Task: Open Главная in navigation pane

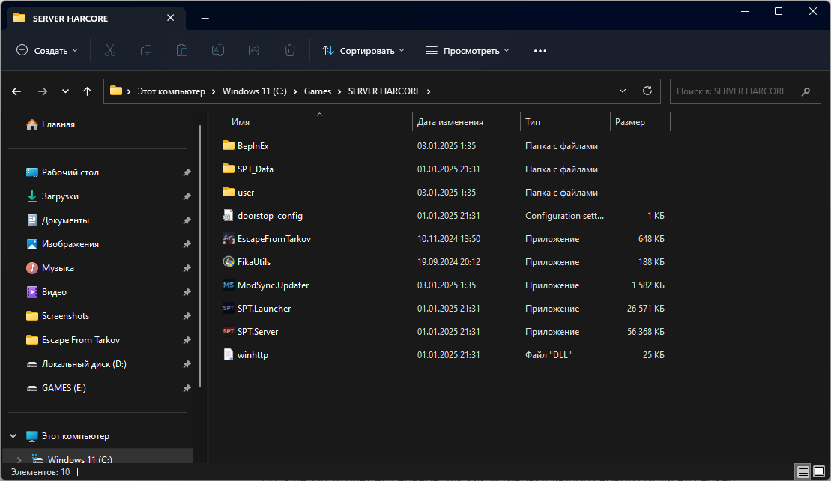Action: [50, 124]
